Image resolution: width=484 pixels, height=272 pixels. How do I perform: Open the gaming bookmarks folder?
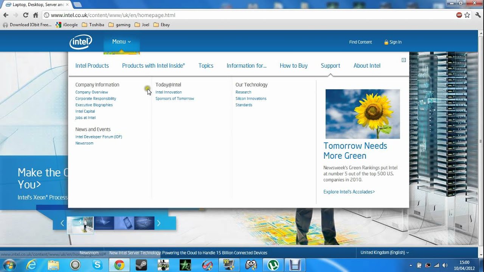point(119,25)
